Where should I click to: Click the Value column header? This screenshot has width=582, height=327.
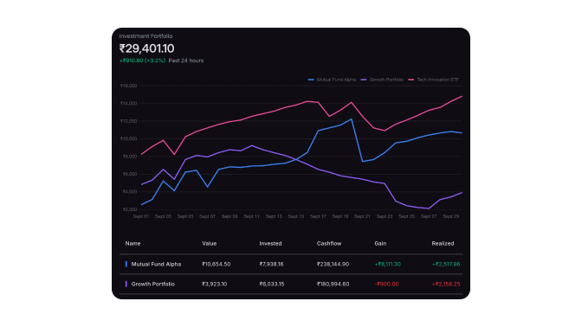click(x=210, y=244)
